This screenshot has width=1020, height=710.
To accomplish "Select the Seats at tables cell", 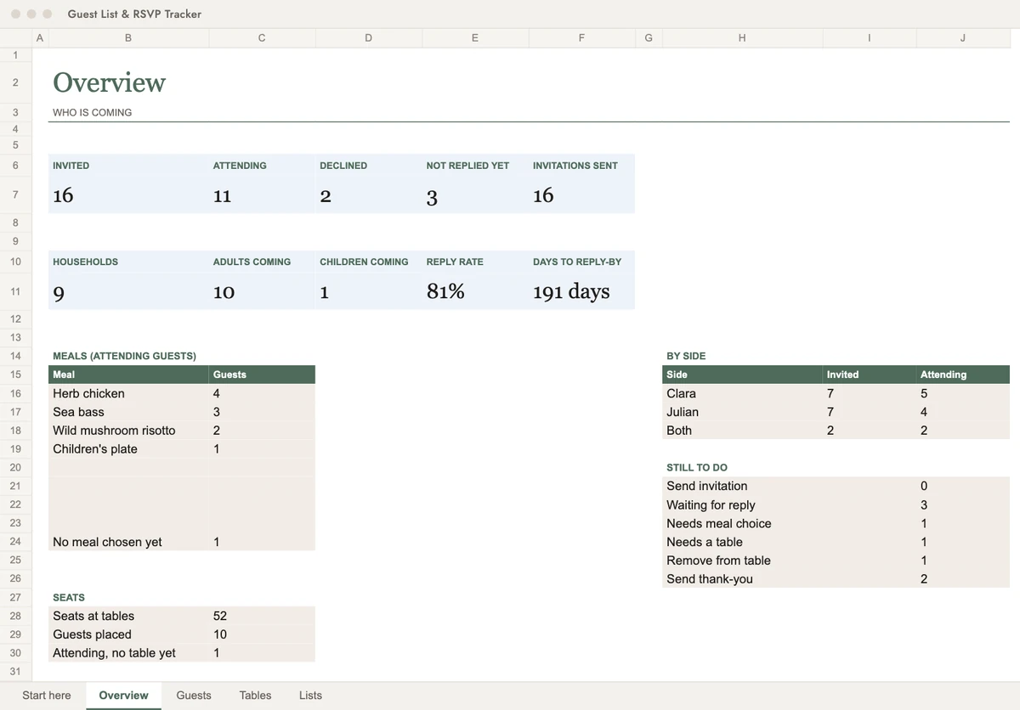I will [x=128, y=616].
